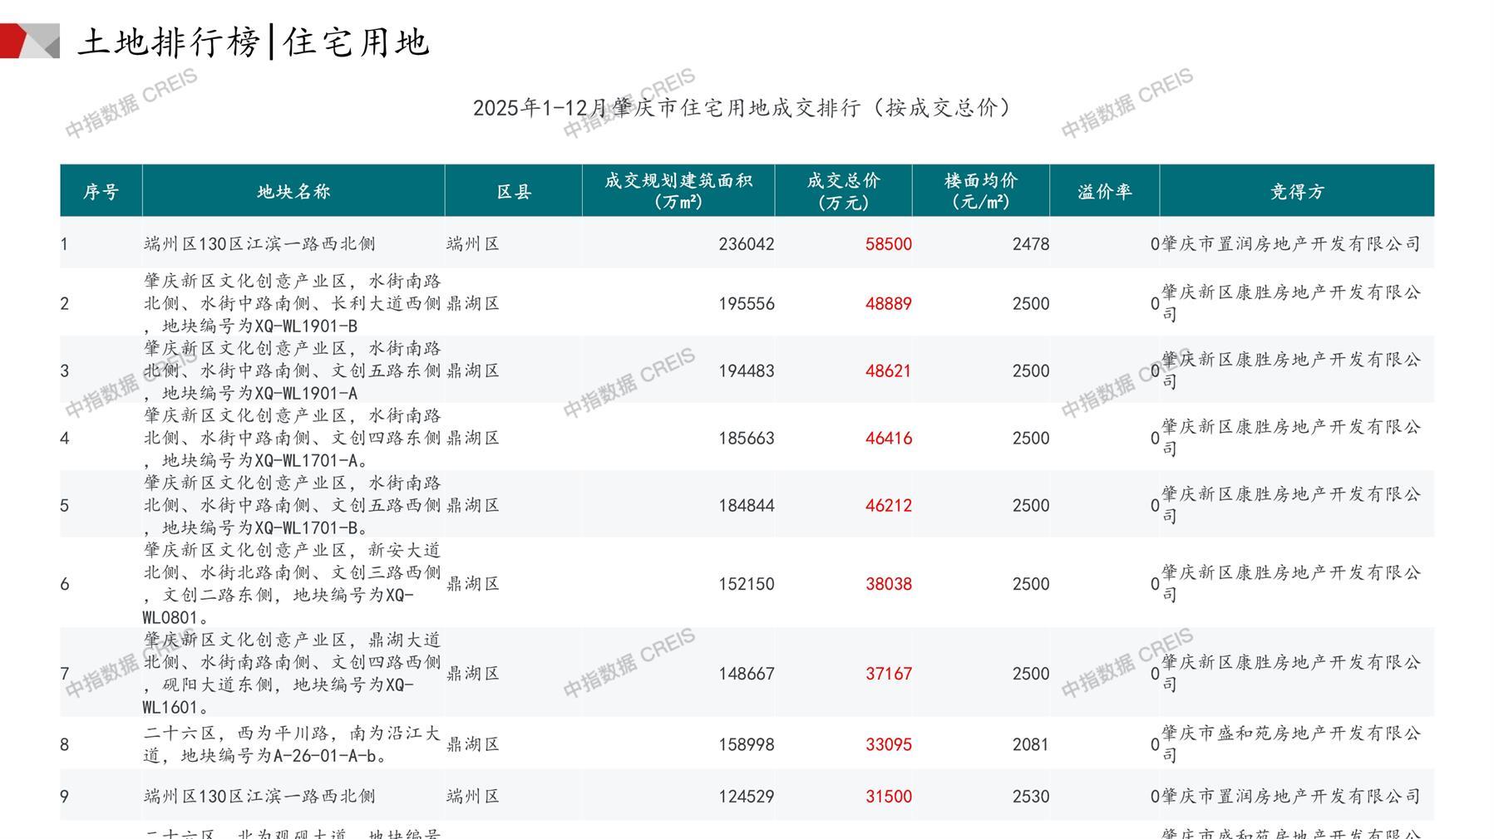Click the floor price value 2081
This screenshot has height=839, width=1494.
(x=1030, y=744)
